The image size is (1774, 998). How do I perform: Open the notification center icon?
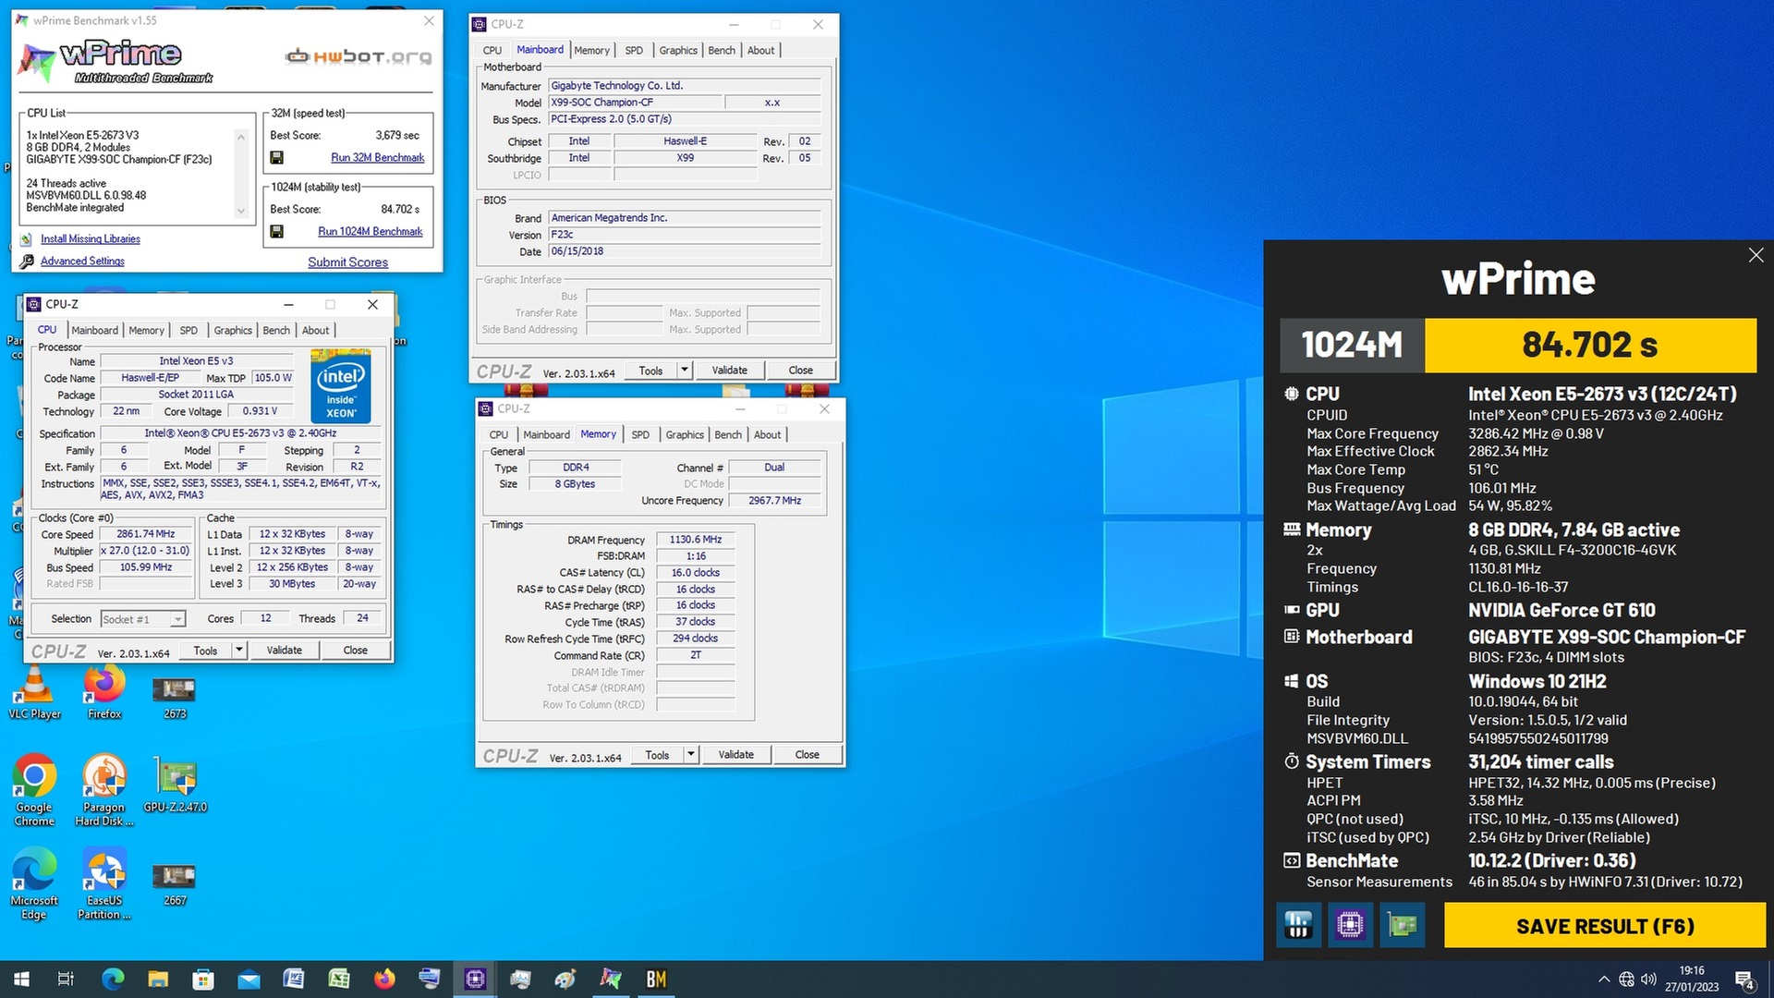pos(1745,980)
